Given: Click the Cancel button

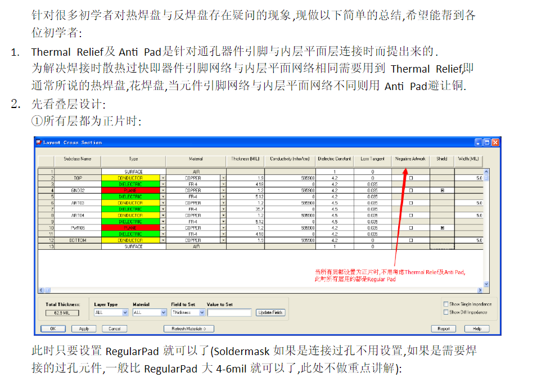Looking at the screenshot, I should point(114,329).
